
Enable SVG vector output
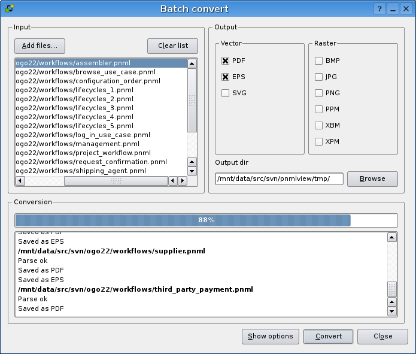(226, 93)
